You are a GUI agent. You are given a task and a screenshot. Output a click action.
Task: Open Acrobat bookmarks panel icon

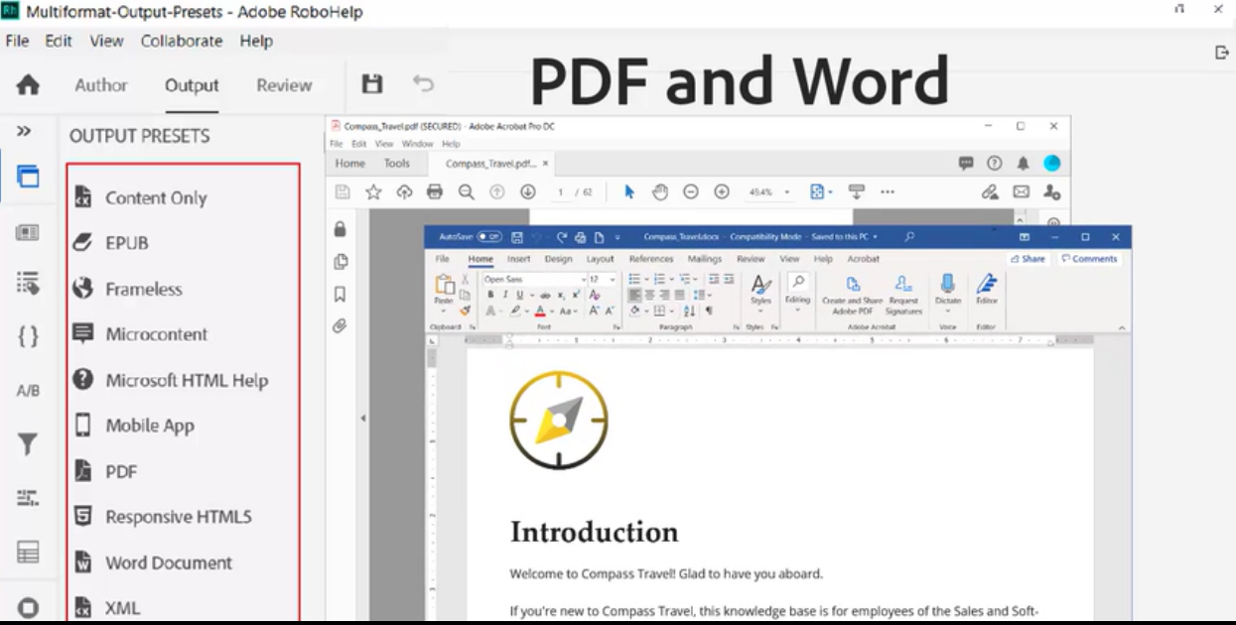(x=341, y=294)
